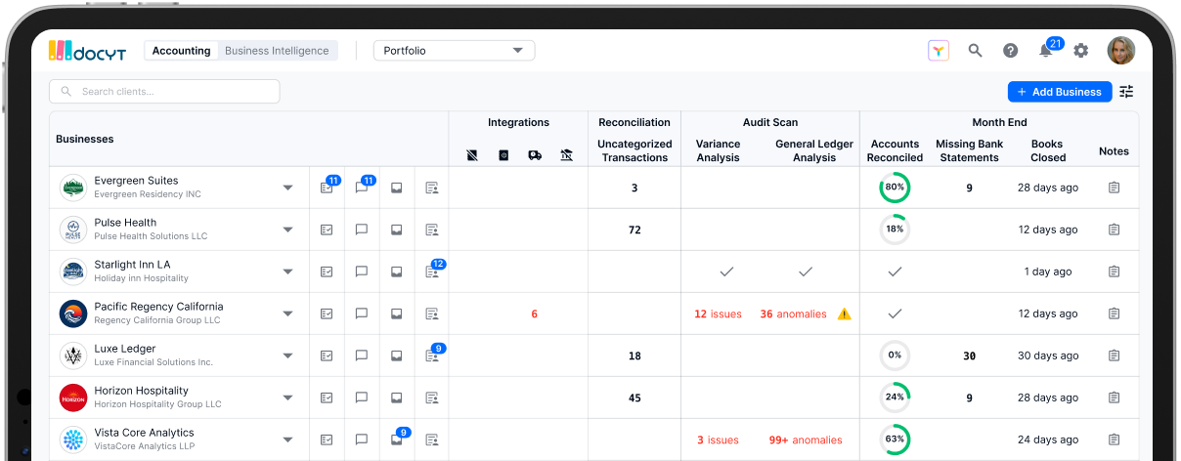Expand the Horizon Hospitality row arrow

pyautogui.click(x=287, y=398)
